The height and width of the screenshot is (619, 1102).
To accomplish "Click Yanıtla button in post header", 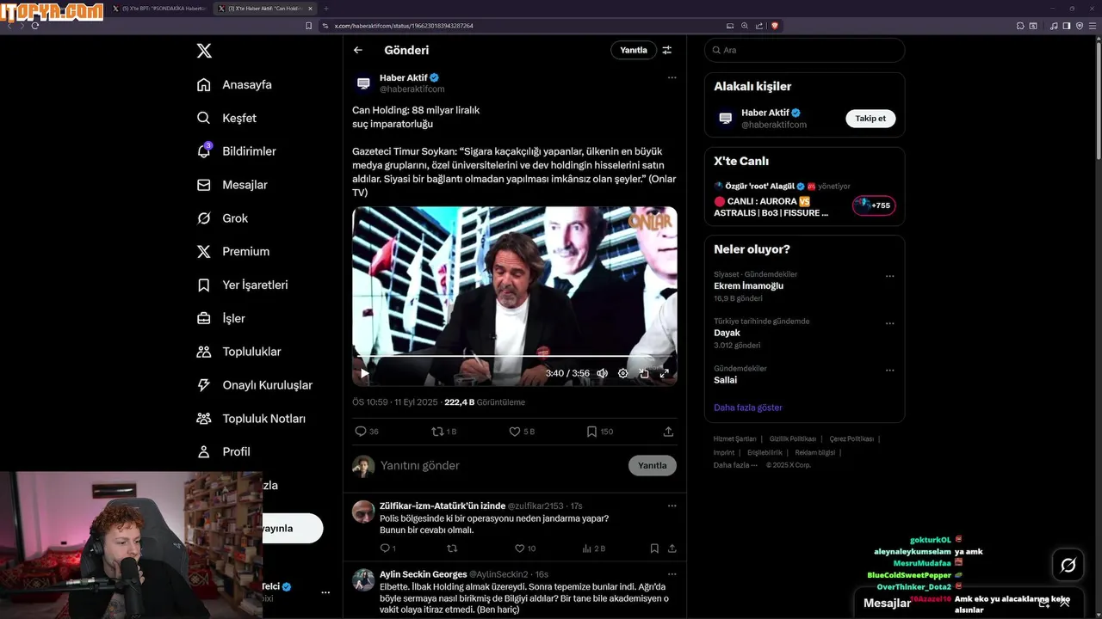I will (634, 50).
